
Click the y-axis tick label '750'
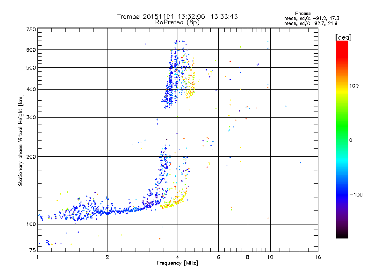click(x=31, y=29)
